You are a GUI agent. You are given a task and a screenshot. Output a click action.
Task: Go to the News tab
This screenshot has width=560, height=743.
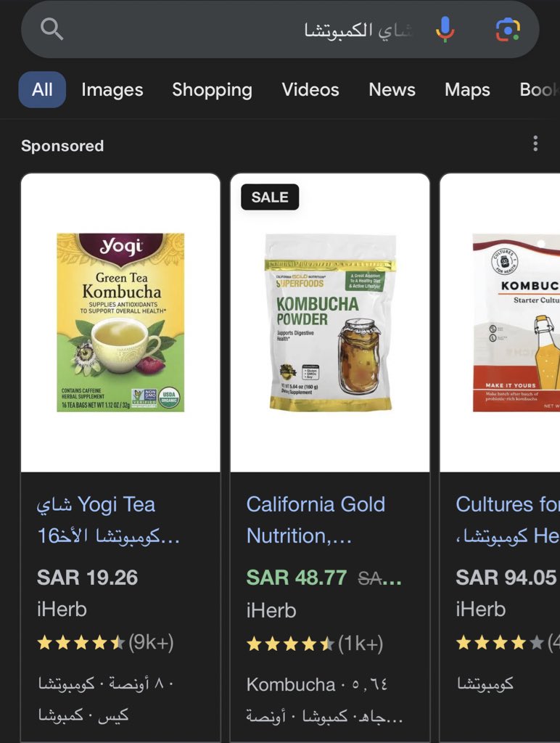[x=392, y=89]
